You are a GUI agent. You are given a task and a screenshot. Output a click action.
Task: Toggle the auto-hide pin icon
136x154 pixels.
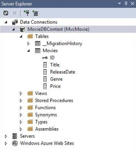click(x=126, y=4)
